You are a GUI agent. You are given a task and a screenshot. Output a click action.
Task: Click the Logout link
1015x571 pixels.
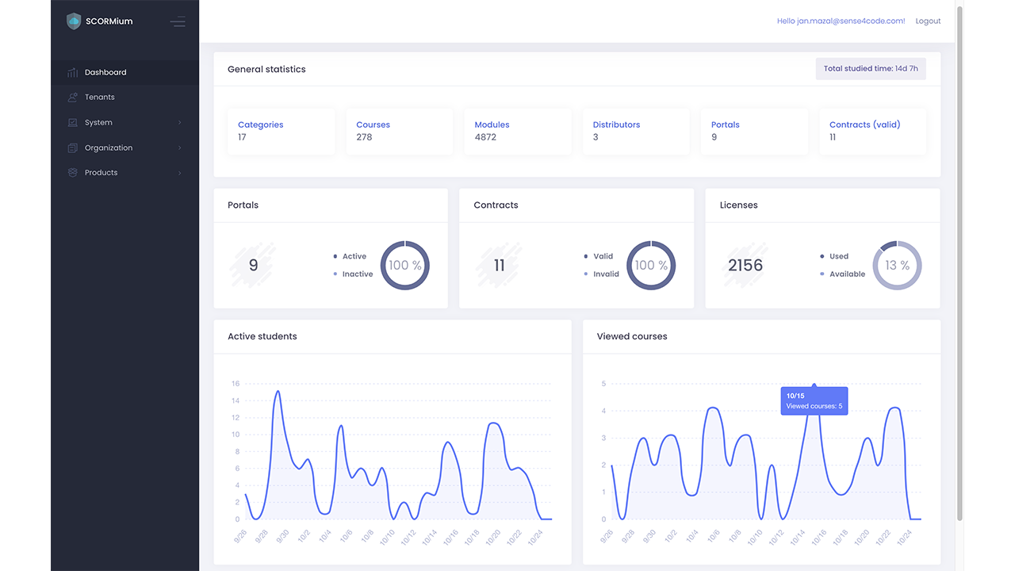[928, 21]
